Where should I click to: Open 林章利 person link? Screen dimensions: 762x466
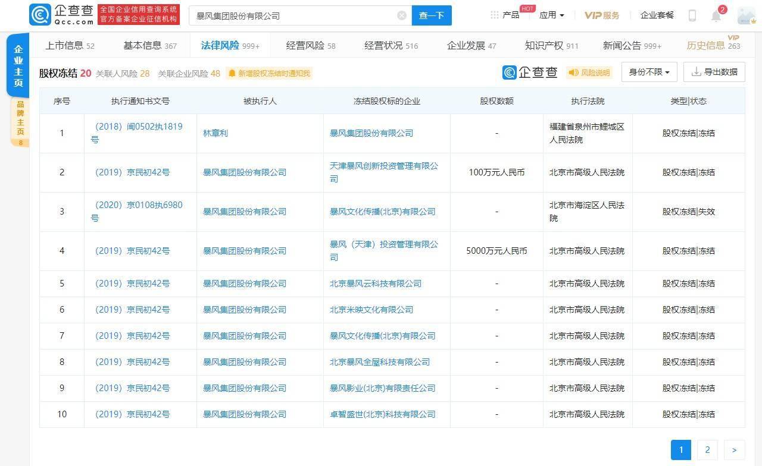216,133
